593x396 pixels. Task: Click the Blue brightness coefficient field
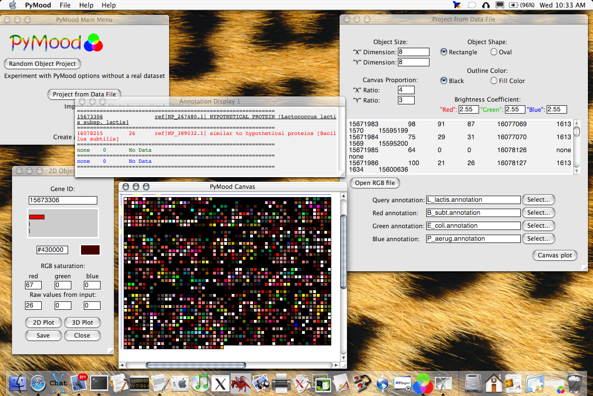click(557, 109)
